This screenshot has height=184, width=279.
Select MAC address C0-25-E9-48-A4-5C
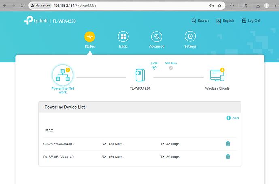58,144
